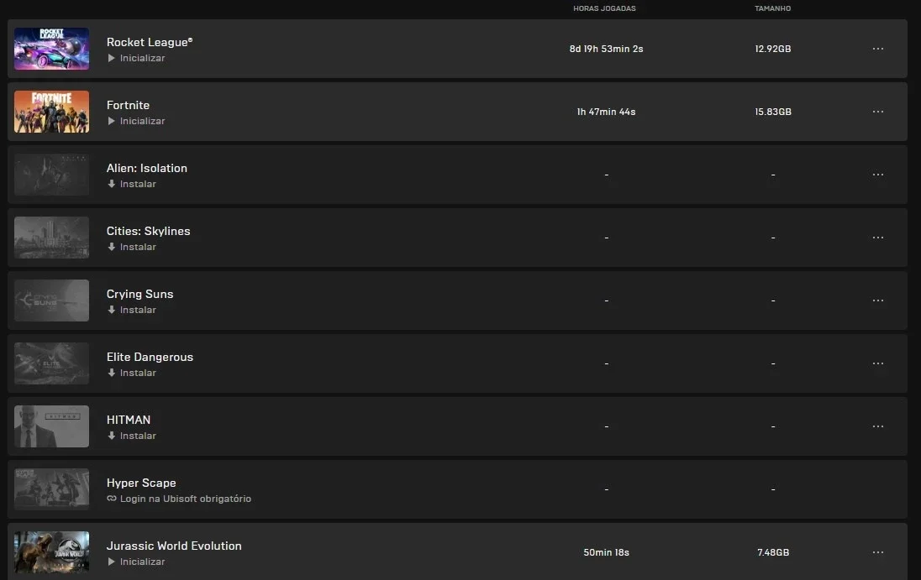Screen dimensions: 921x580
Task: Open three-dot menu for Cities: Skylines
Action: click(x=877, y=238)
